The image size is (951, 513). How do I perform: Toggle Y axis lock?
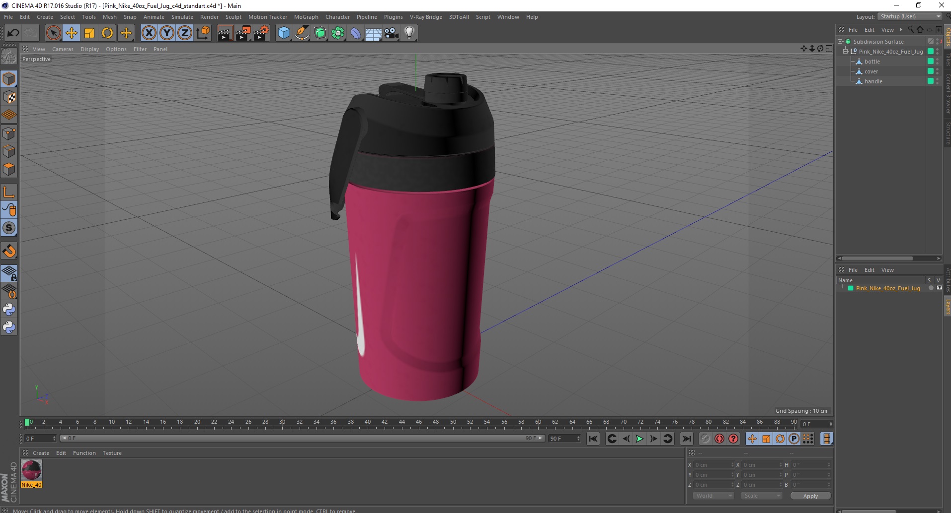167,33
